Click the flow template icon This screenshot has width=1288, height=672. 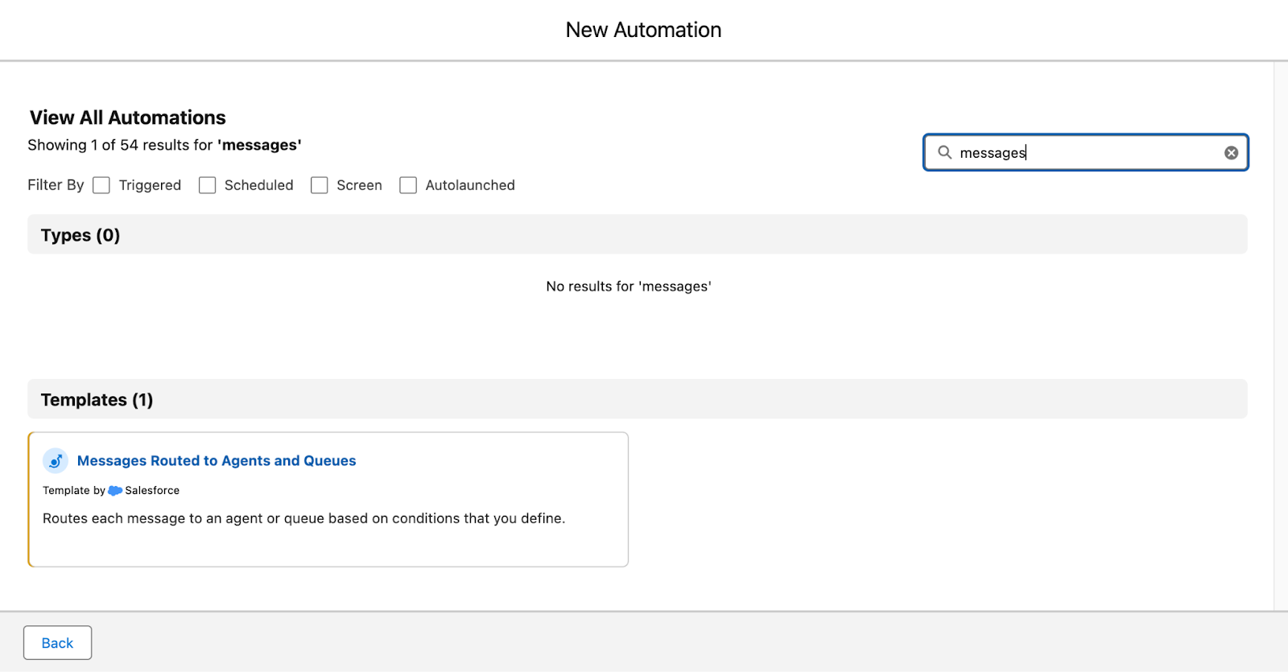(x=56, y=461)
